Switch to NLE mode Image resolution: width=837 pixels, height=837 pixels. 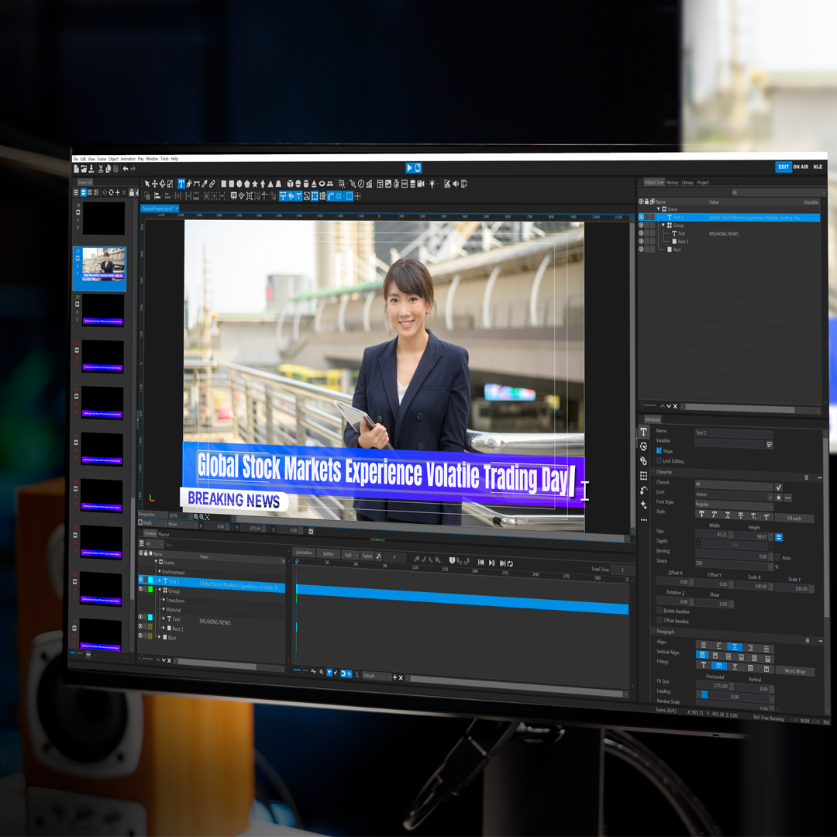pyautogui.click(x=818, y=167)
